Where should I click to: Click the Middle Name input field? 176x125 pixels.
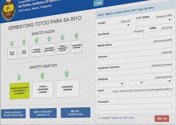click(x=135, y=48)
